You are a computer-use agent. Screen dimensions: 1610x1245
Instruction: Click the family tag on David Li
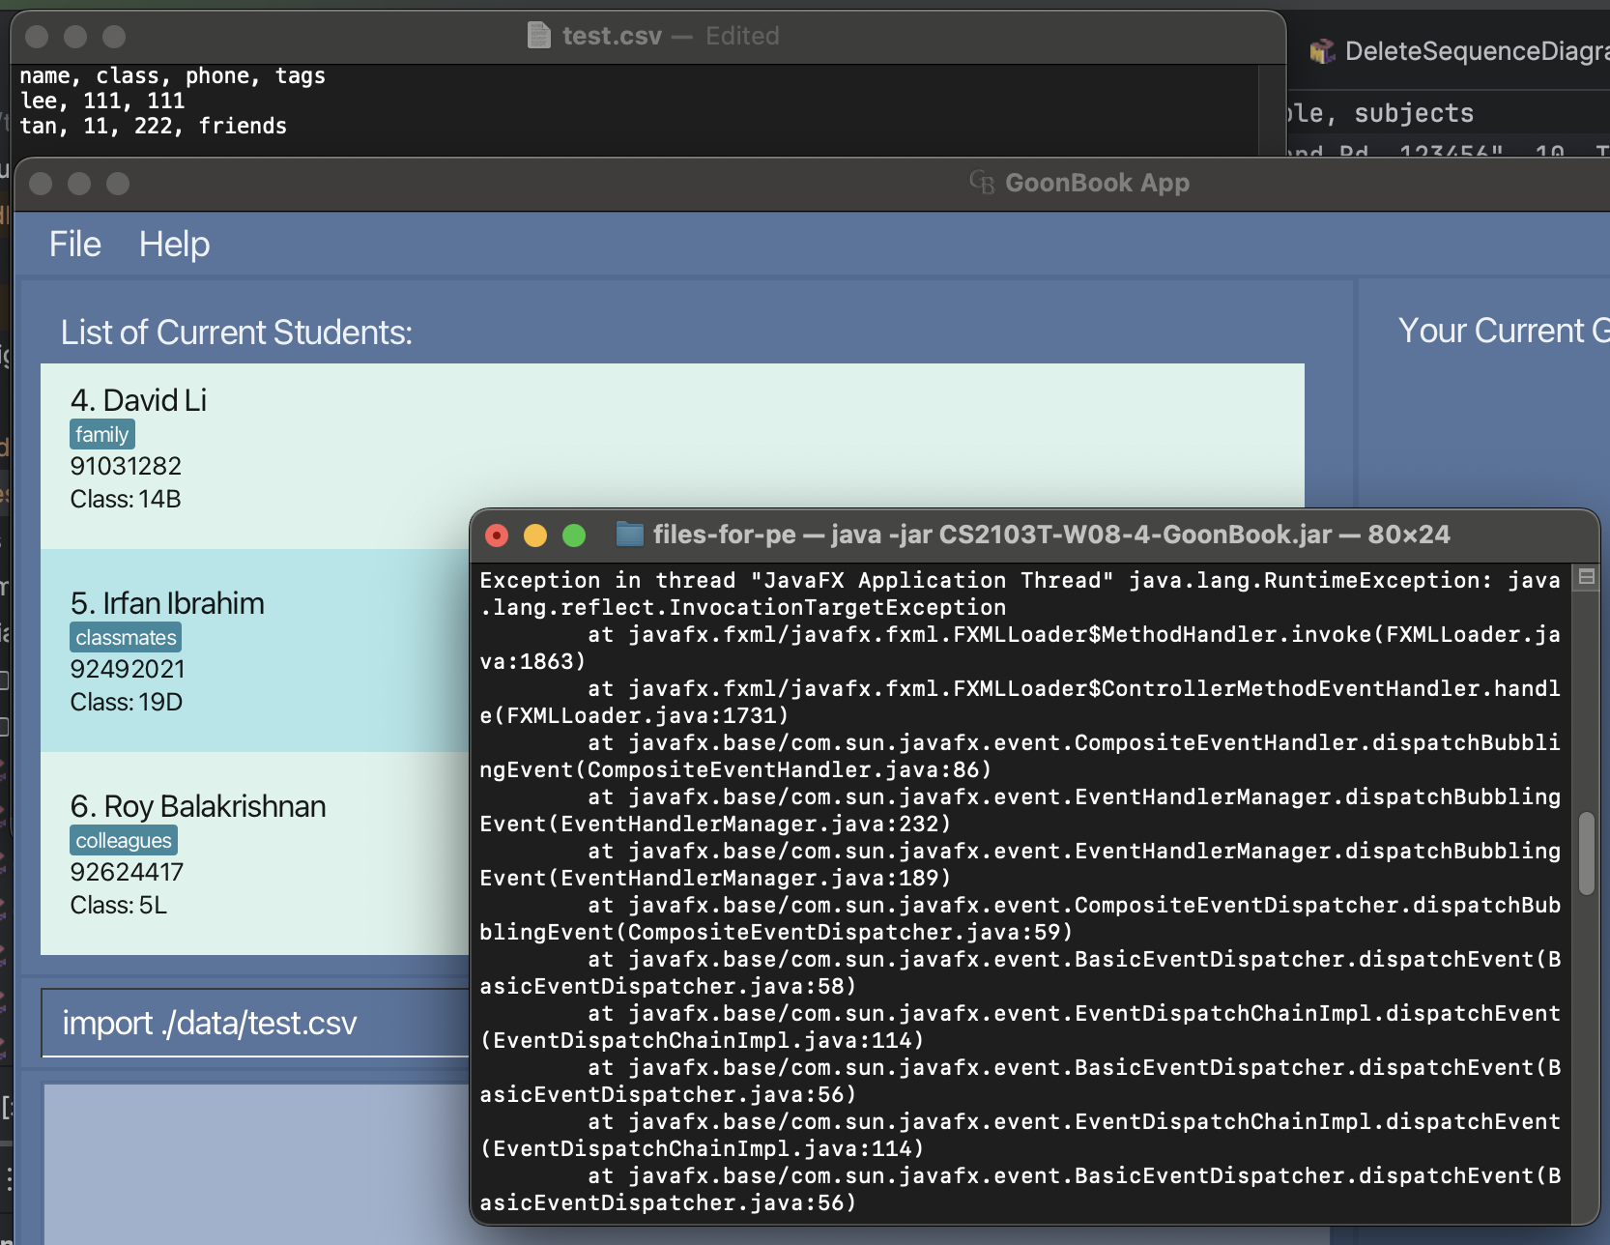(x=101, y=435)
